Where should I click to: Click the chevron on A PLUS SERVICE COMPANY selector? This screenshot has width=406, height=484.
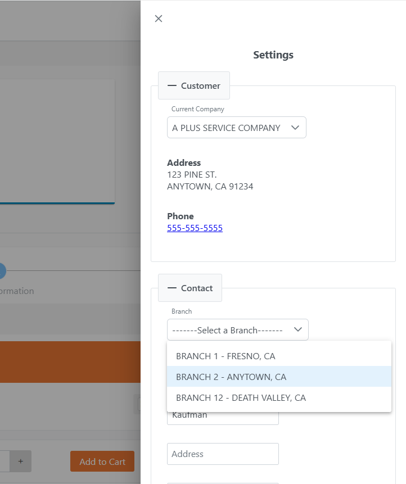click(x=295, y=128)
